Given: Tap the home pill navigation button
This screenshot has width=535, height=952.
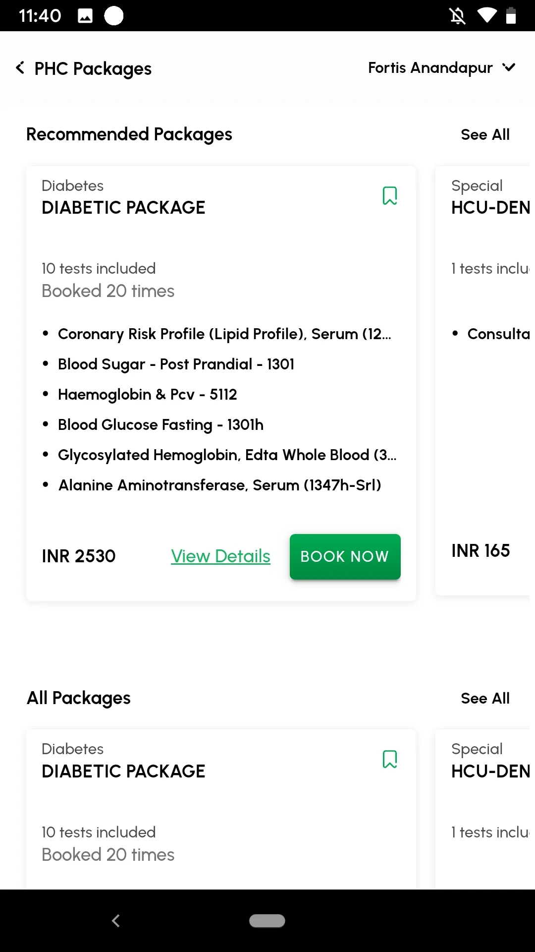Looking at the screenshot, I should pyautogui.click(x=267, y=921).
